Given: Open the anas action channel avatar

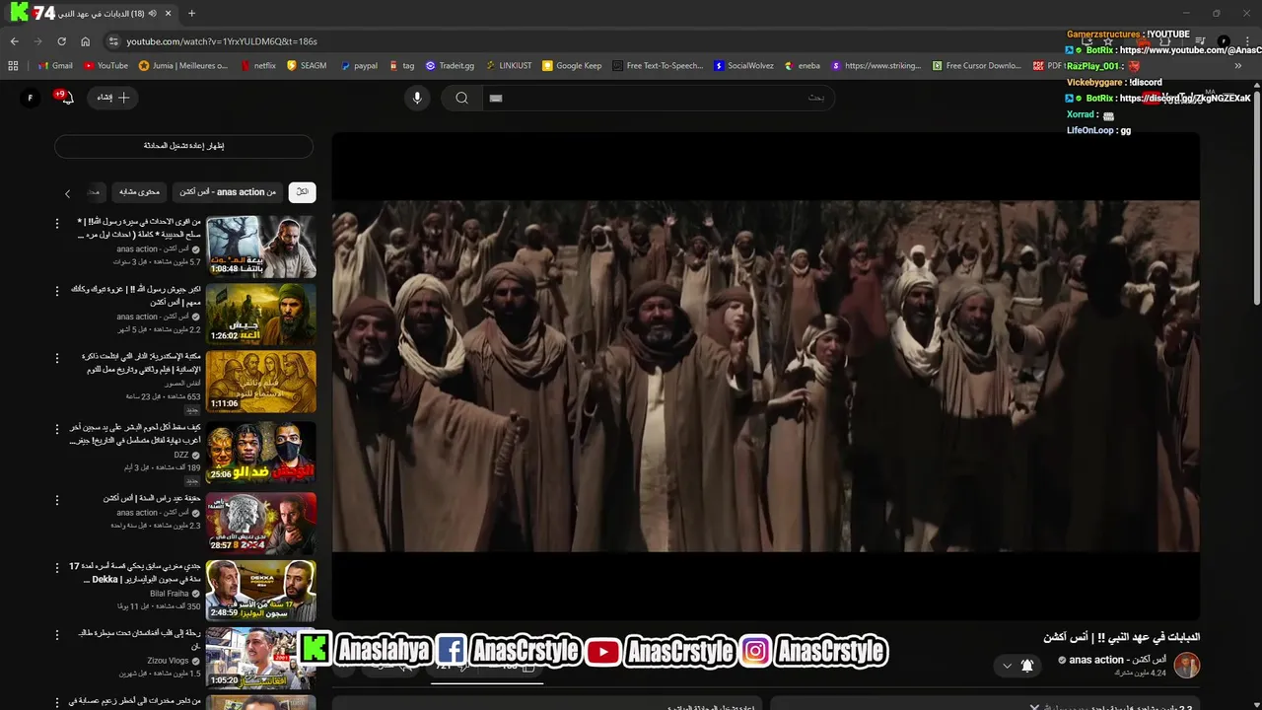Looking at the screenshot, I should 1187,666.
